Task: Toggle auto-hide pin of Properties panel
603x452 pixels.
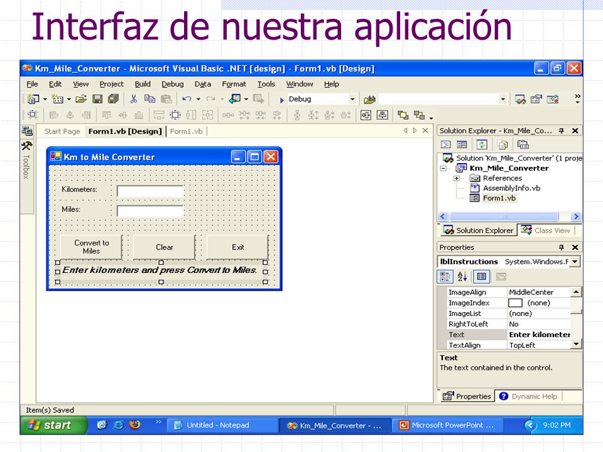Action: point(562,247)
